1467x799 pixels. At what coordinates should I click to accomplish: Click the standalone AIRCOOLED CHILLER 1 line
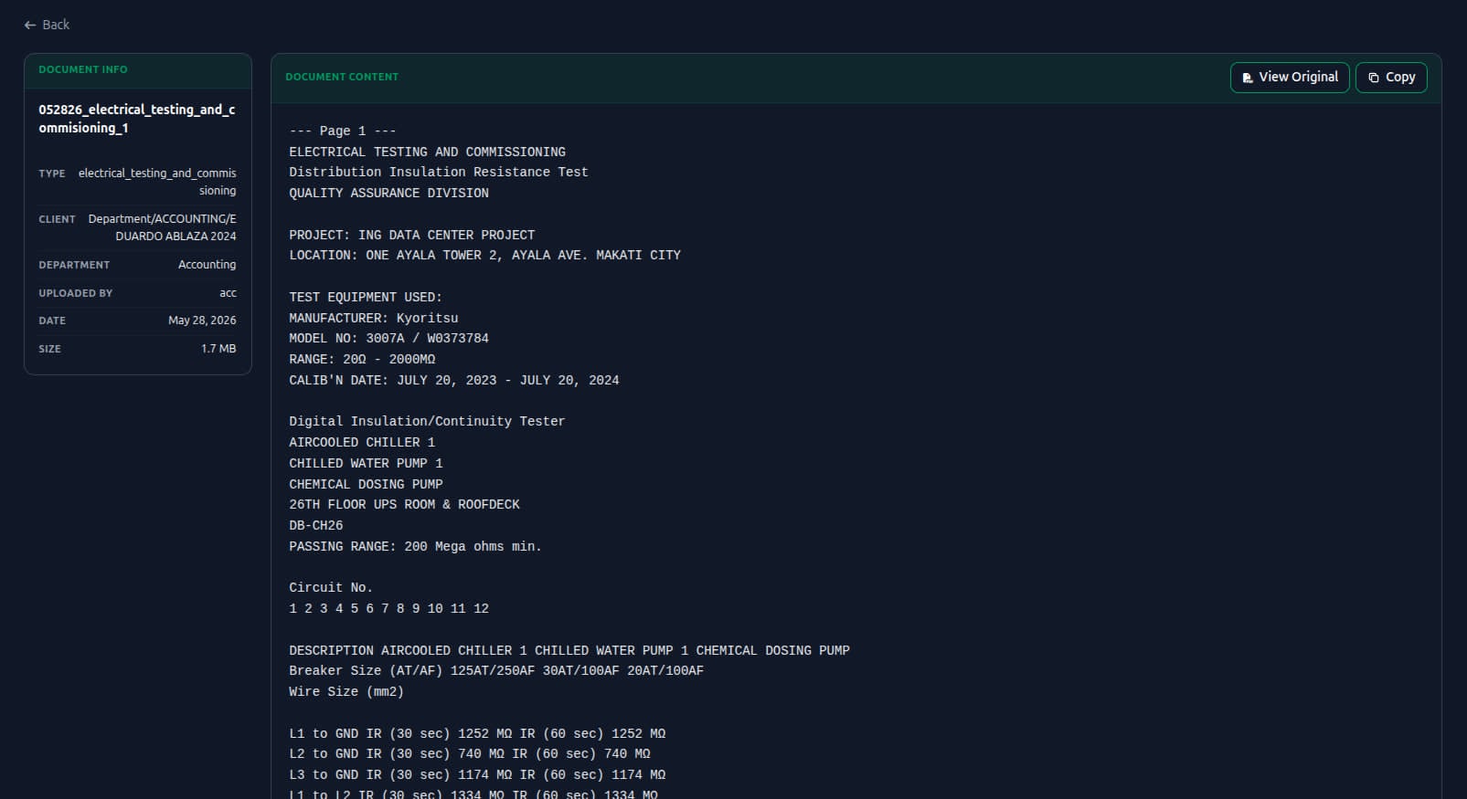pos(362,442)
